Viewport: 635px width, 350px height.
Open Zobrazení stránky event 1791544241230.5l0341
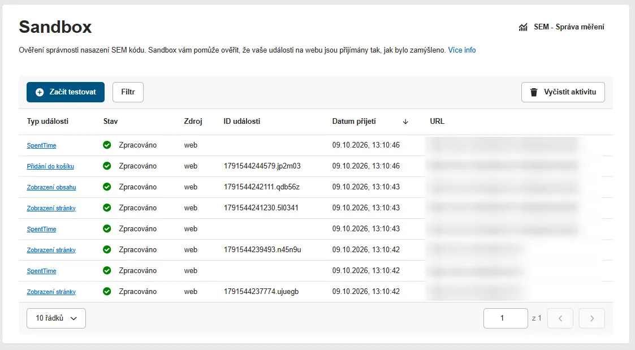click(51, 208)
